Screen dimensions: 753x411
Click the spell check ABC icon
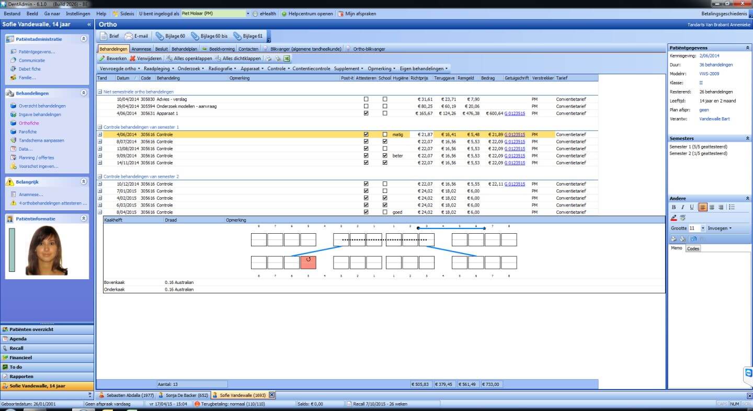pyautogui.click(x=683, y=218)
